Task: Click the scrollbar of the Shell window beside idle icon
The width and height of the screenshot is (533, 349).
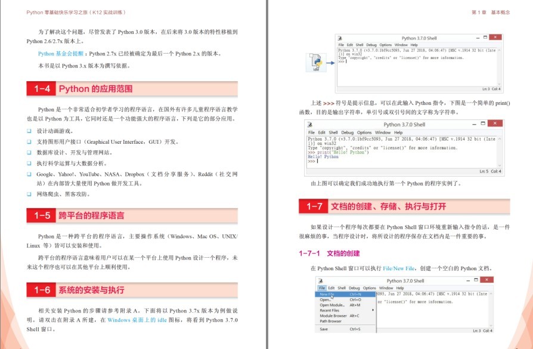Action: click(x=499, y=67)
